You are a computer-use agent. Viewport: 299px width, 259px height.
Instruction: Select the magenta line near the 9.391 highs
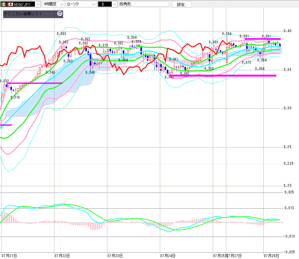coord(262,39)
